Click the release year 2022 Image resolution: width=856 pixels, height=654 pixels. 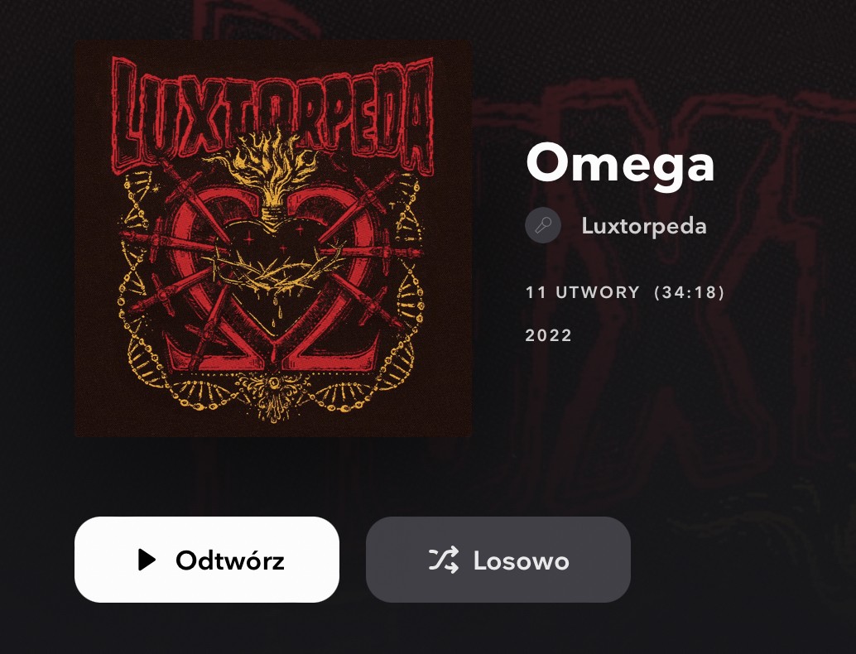point(548,335)
